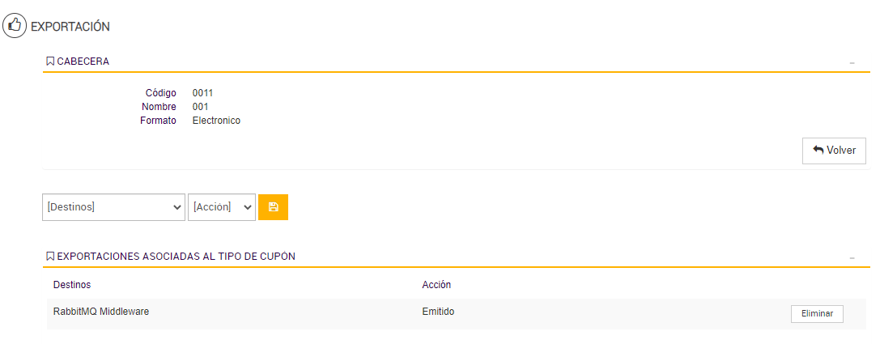Click the thumbs-up icon beside EXPORTACIÓN

coord(14,26)
